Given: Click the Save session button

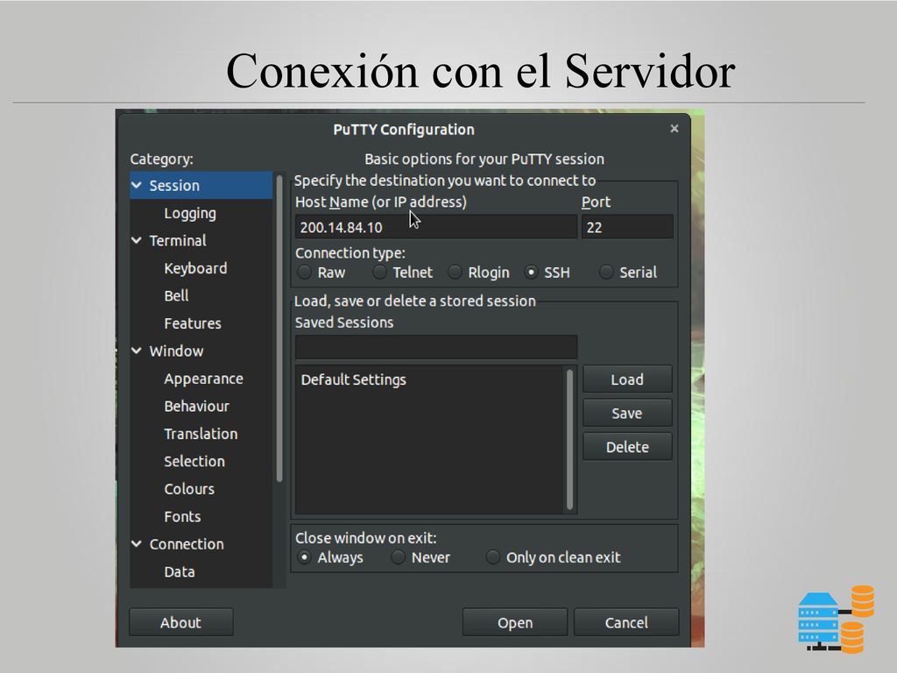Looking at the screenshot, I should pyautogui.click(x=627, y=414).
